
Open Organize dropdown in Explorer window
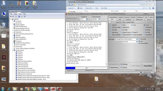pos(71,8)
